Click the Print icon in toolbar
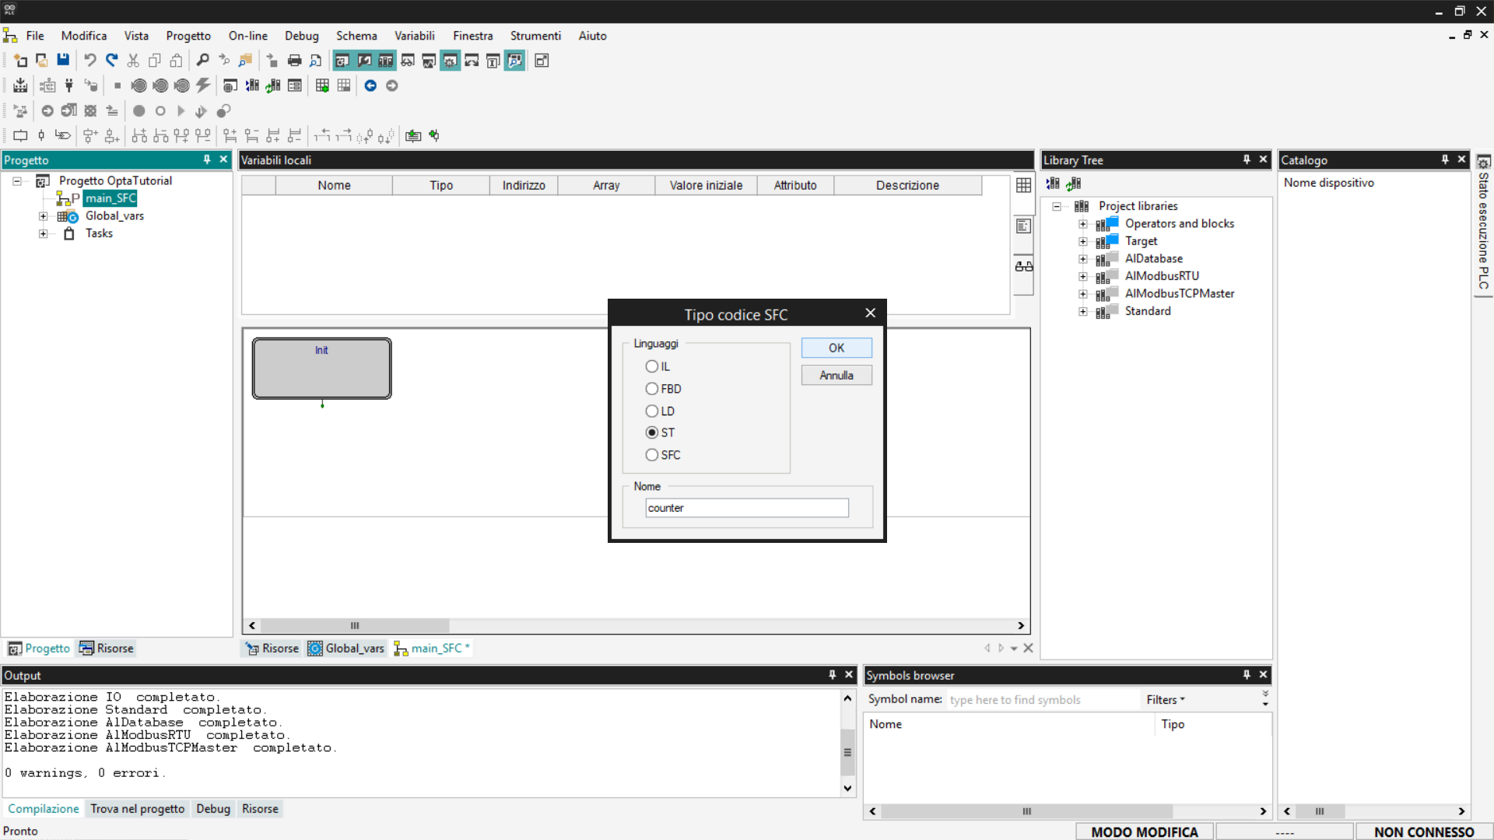The image size is (1494, 840). coord(294,60)
